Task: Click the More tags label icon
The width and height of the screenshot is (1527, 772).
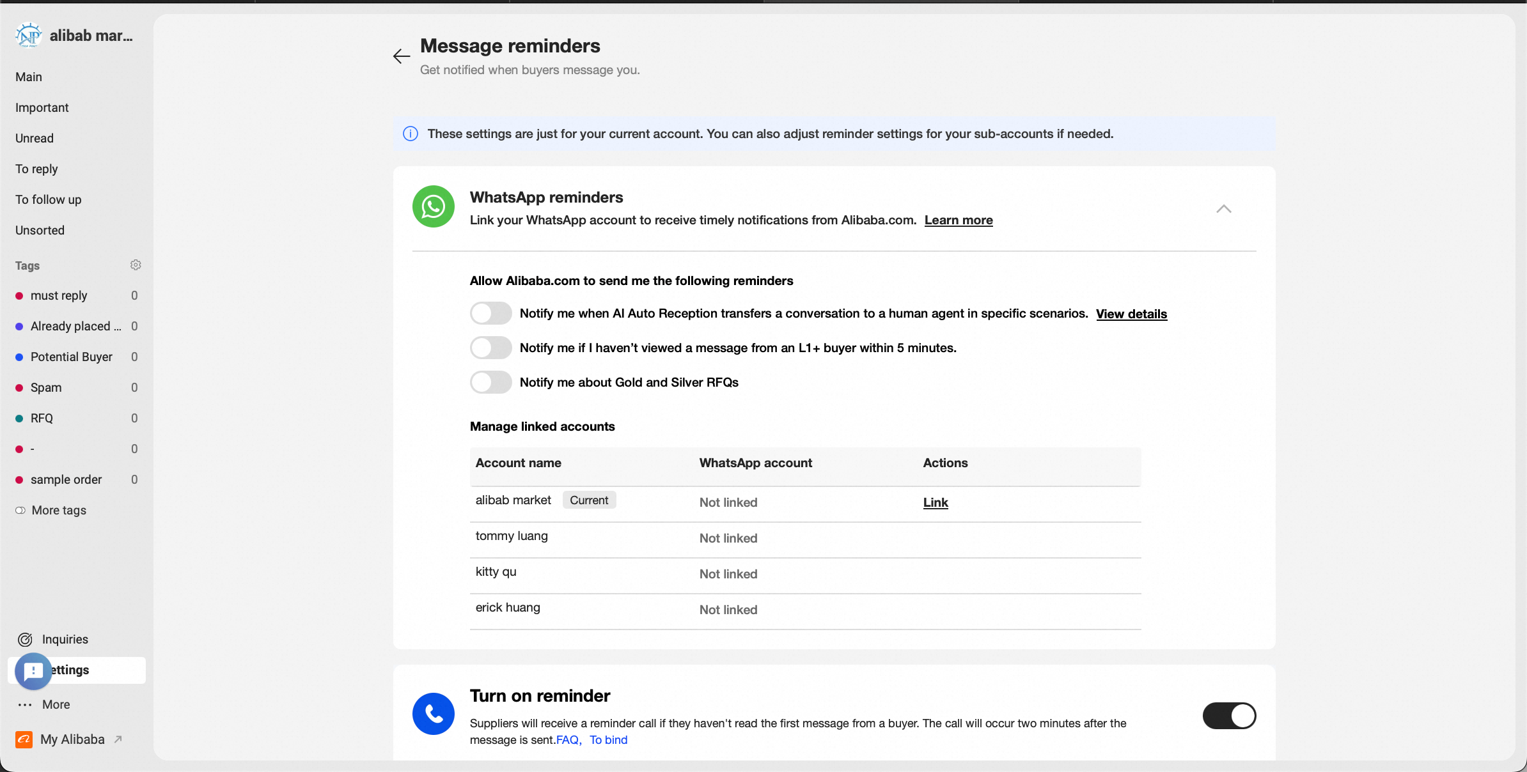Action: coord(20,510)
